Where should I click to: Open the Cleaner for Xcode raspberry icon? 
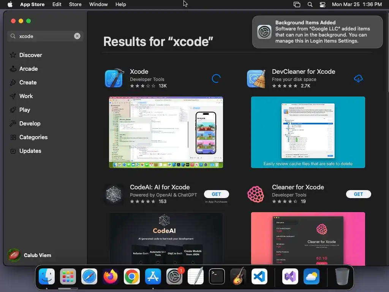[x=256, y=194]
